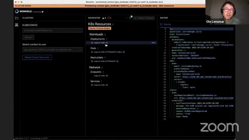Click outgoing links icon of Services argocd-redis
The image size is (249, 140).
(x=107, y=85)
